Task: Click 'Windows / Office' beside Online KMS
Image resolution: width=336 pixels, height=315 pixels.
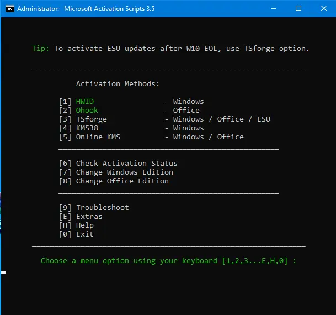Action: point(209,136)
